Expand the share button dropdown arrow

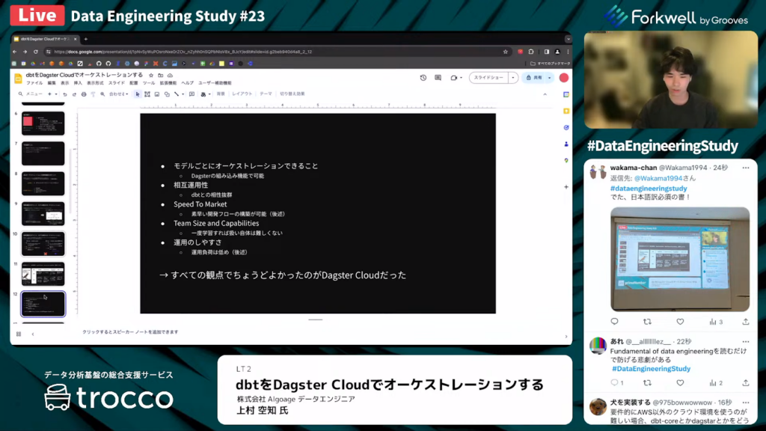[550, 78]
